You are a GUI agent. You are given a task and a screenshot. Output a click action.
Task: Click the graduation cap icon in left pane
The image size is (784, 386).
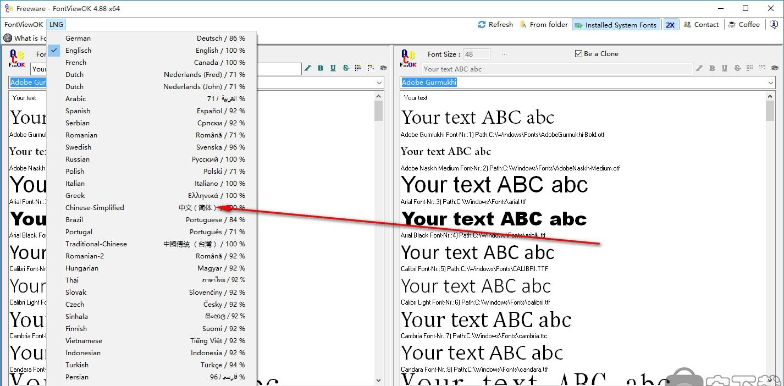383,68
